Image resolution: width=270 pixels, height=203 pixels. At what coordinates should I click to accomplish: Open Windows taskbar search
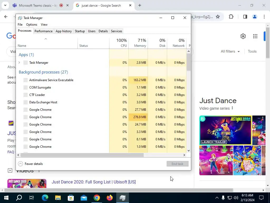coord(19,198)
